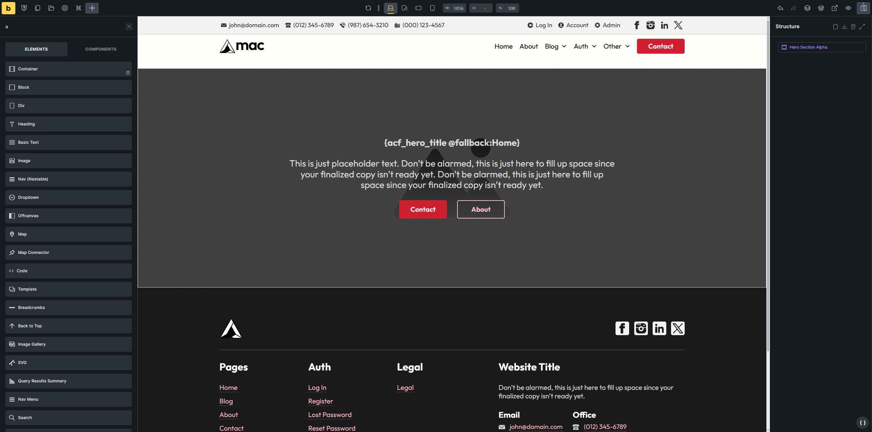Viewport: 872px width, 432px height.
Task: Click the About nav menu item
Action: tap(529, 47)
